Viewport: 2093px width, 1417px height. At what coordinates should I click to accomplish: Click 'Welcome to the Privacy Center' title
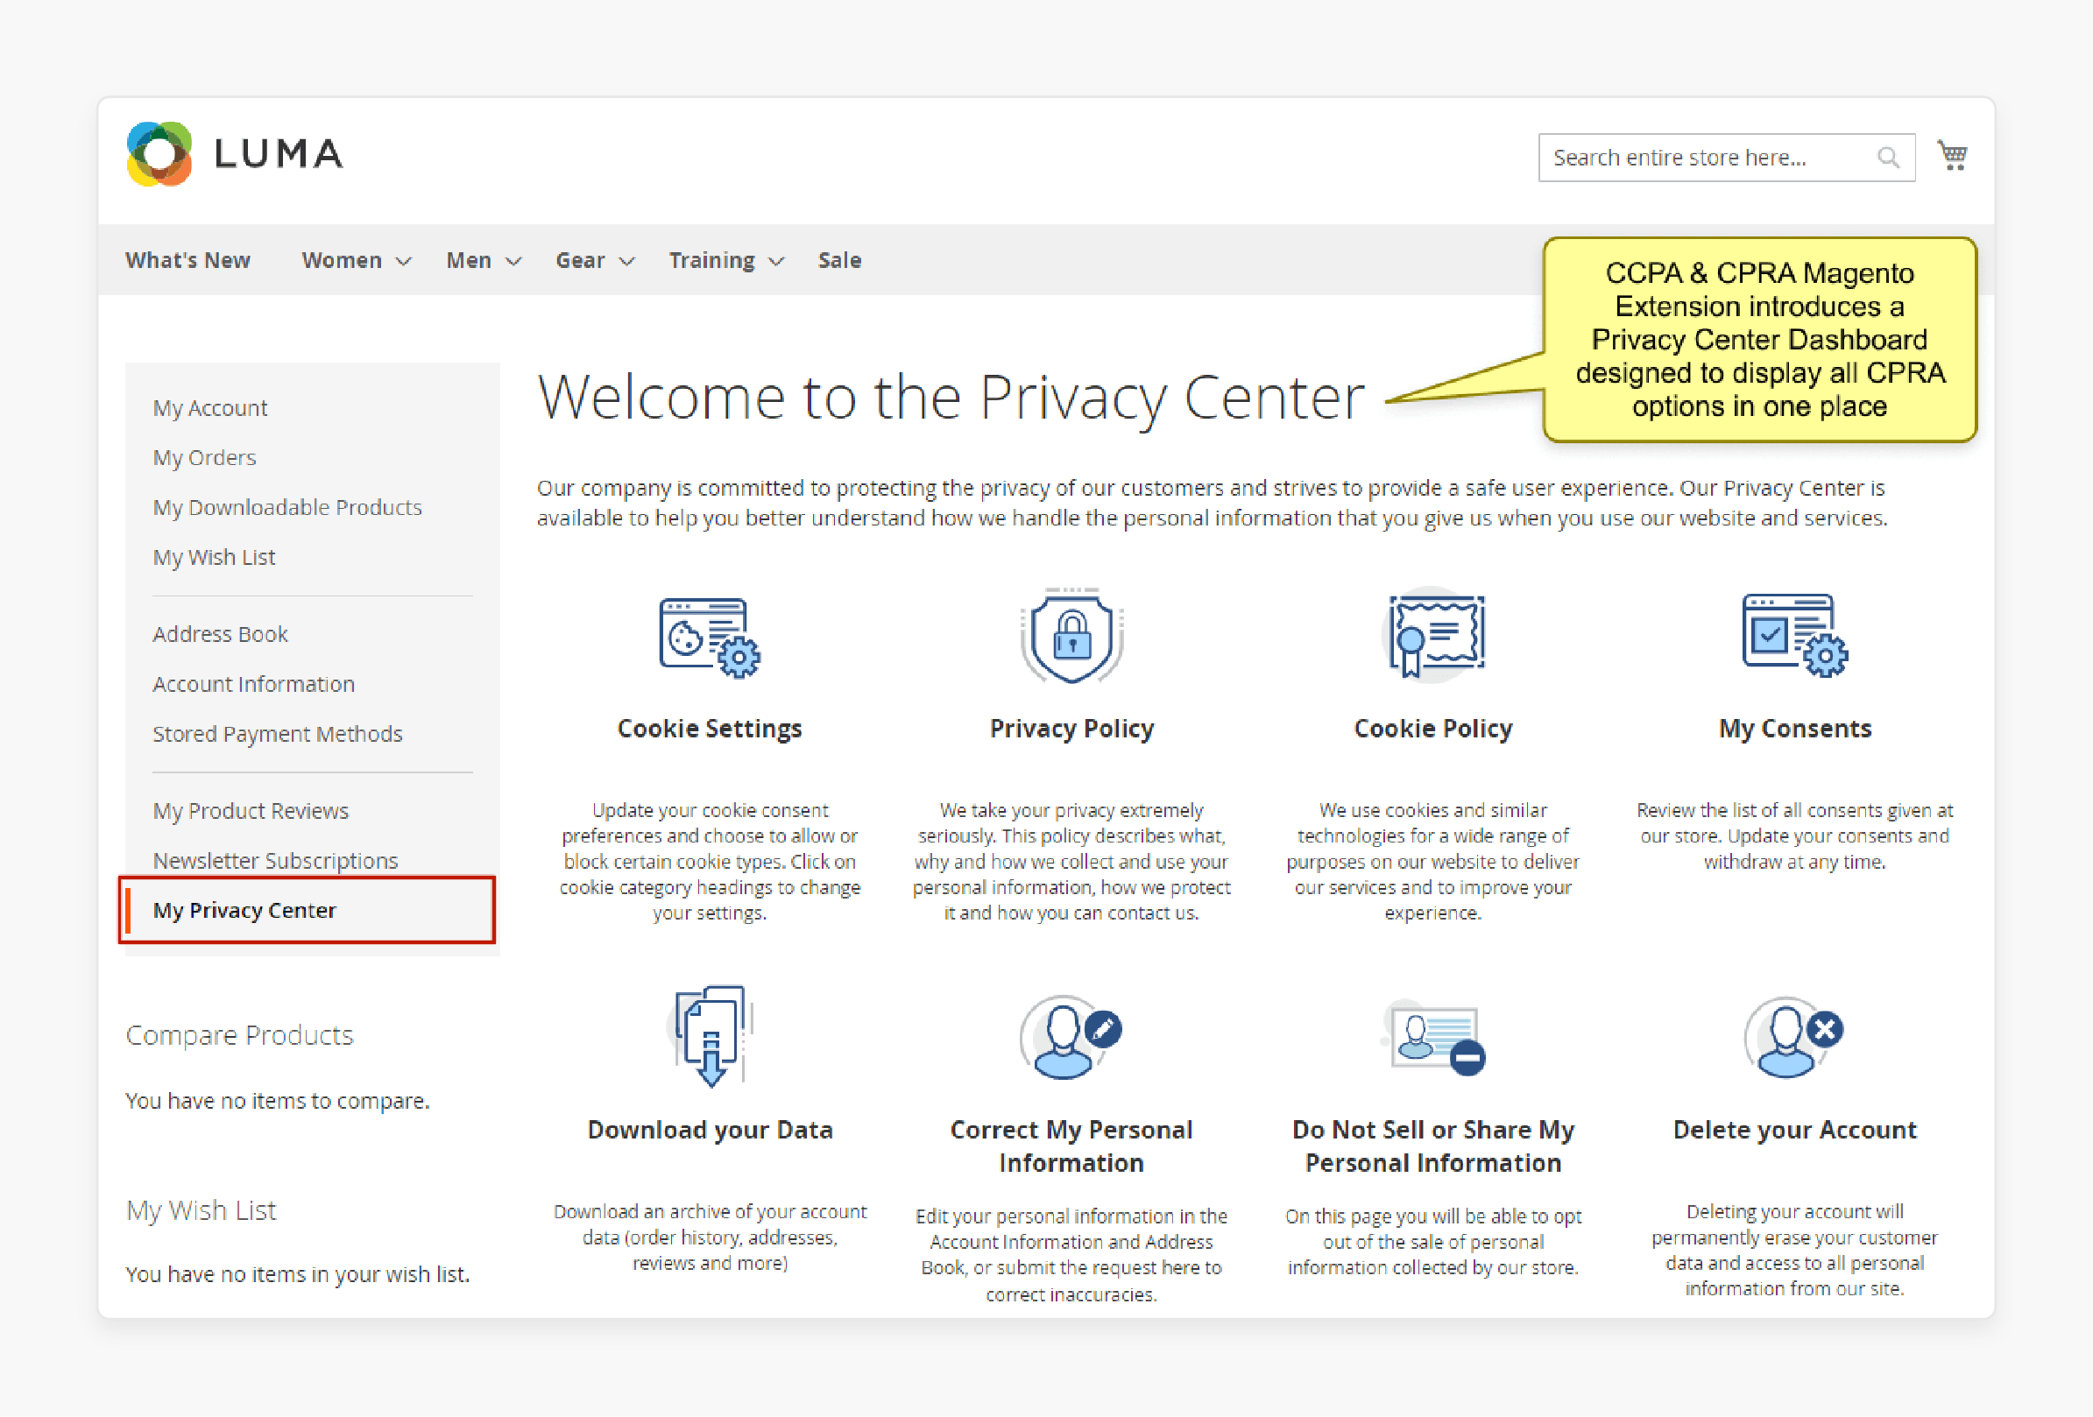point(951,397)
